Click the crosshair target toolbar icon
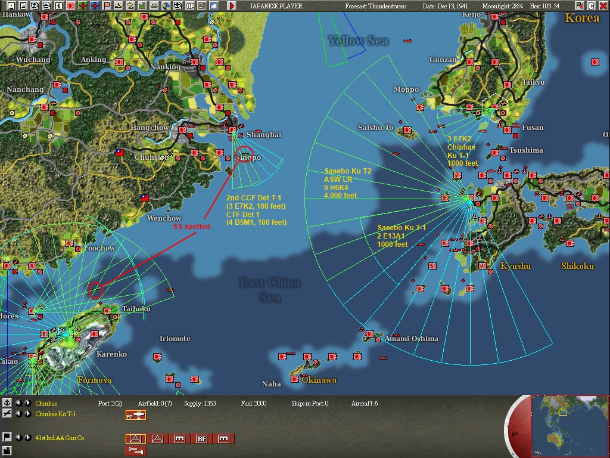Screen dimensions: 610x458 [178, 5]
